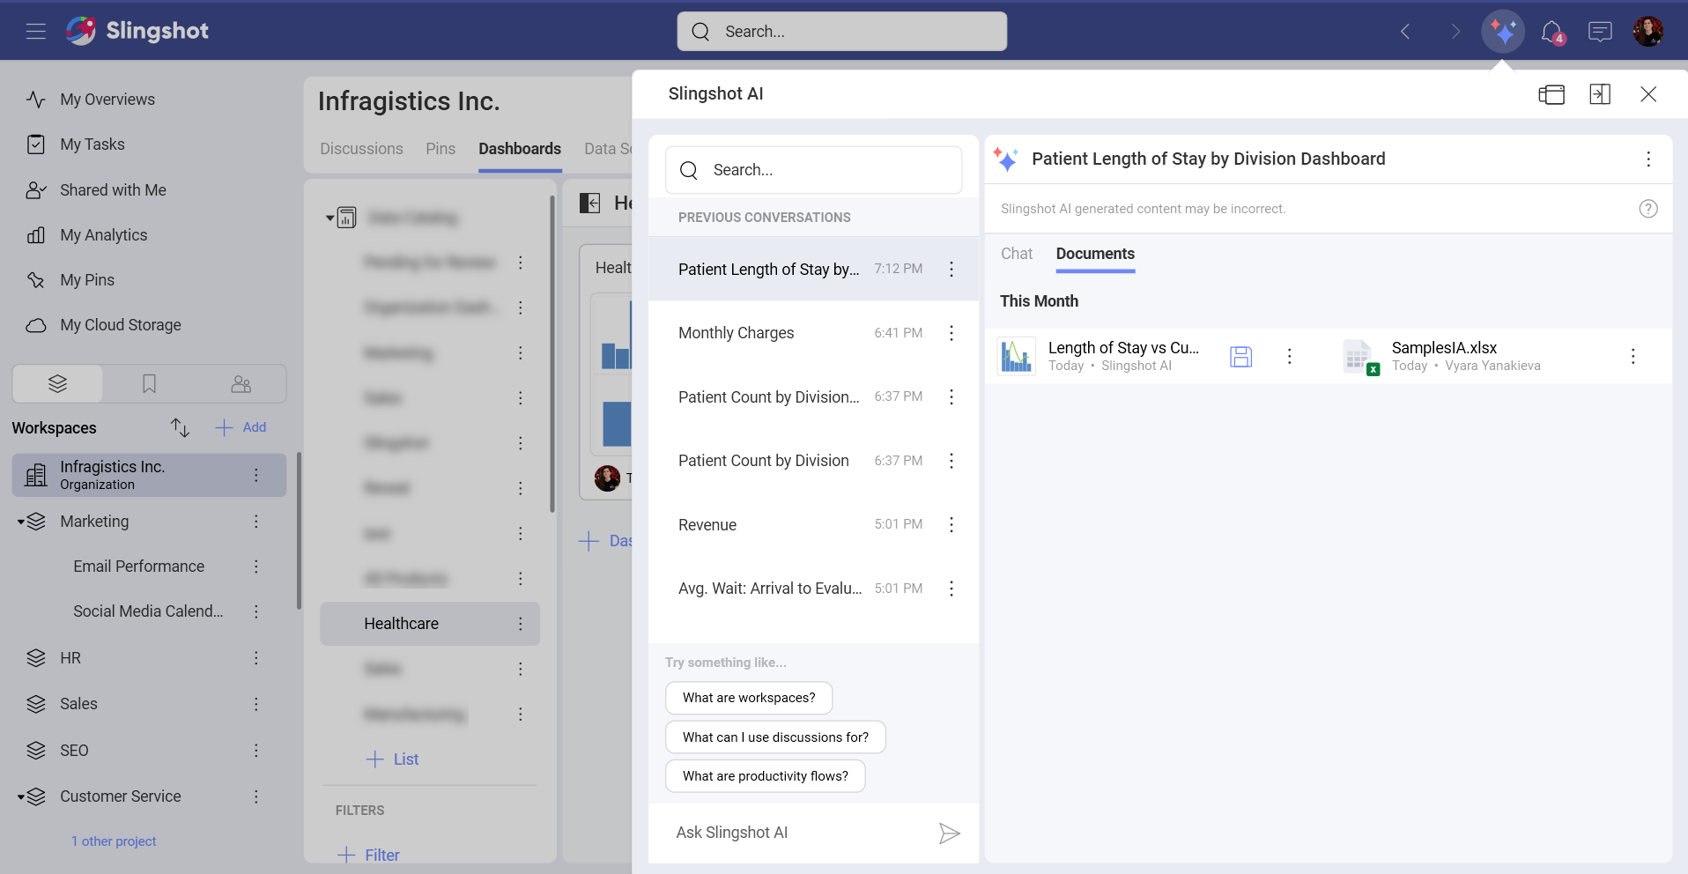Expand the Customer Service workspace
1688x874 pixels.
pyautogui.click(x=20, y=797)
